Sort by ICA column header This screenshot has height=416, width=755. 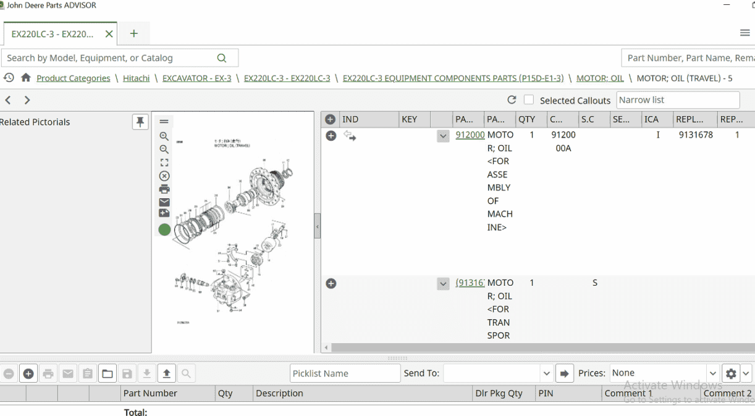[x=657, y=119]
